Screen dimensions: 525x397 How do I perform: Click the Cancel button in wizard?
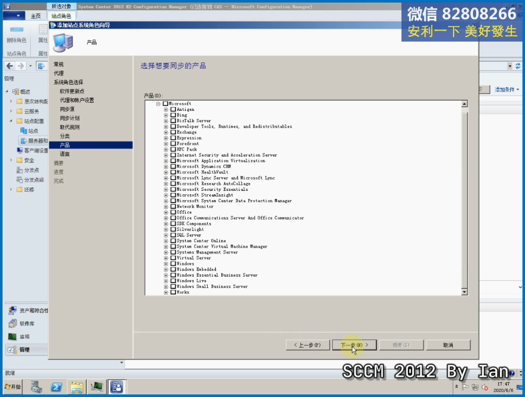[x=448, y=345]
